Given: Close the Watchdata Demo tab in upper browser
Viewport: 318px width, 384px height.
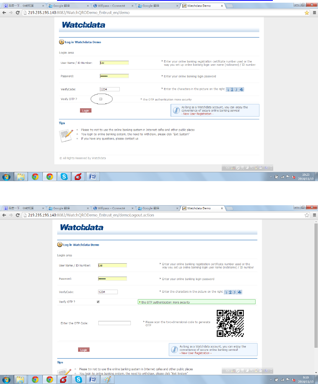Looking at the screenshot, I should point(222,6).
